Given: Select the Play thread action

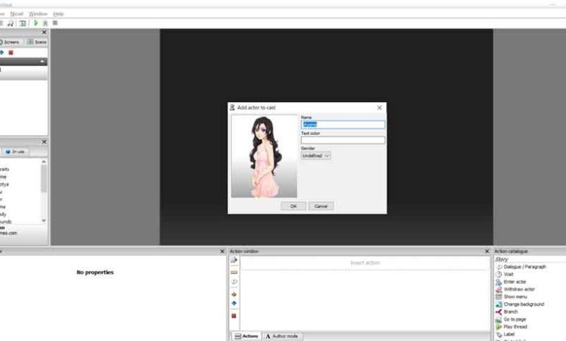Looking at the screenshot, I should point(512,327).
